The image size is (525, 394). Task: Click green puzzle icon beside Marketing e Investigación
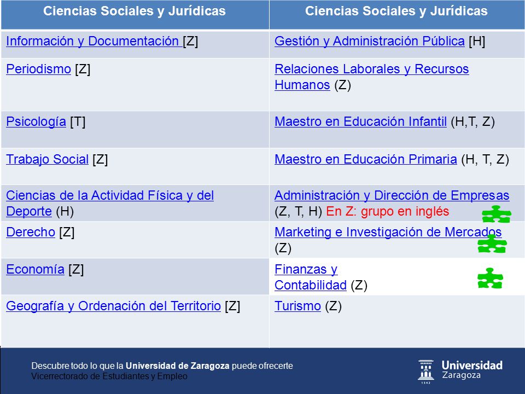[492, 244]
